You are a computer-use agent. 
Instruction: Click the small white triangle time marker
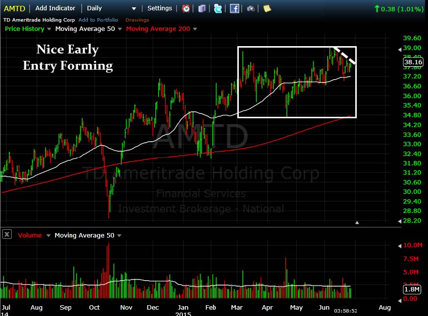(357, 222)
